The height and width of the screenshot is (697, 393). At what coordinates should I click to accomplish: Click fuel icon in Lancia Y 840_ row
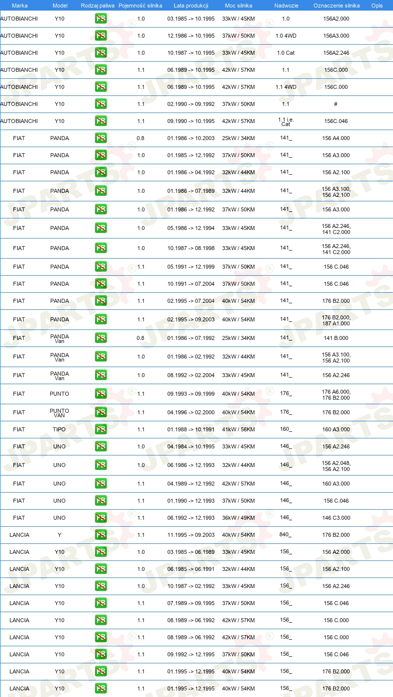coord(101,535)
